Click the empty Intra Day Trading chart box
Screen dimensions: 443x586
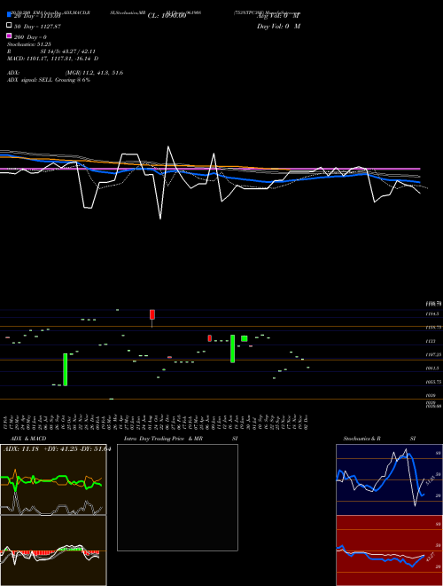click(x=177, y=497)
